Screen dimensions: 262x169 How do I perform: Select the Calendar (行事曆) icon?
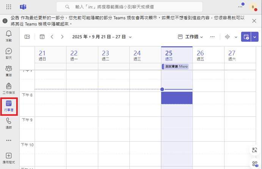pyautogui.click(x=8, y=104)
